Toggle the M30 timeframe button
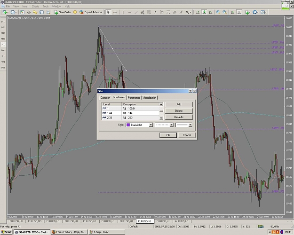The height and width of the screenshot is (235, 294). click(3, 39)
